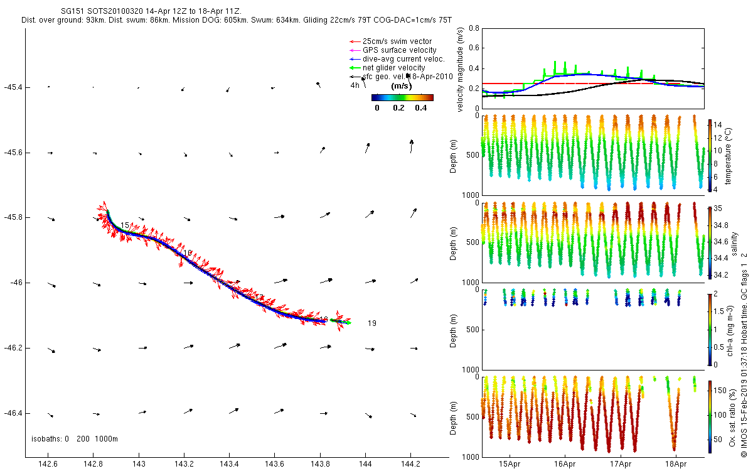This screenshot has height=471, width=753.
Task: Click chl-a colorbar tick '1.5'
Action: click(720, 311)
